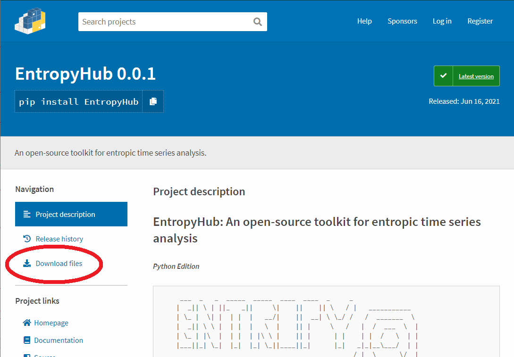Click the Release history clock icon
The height and width of the screenshot is (357, 514).
point(27,239)
